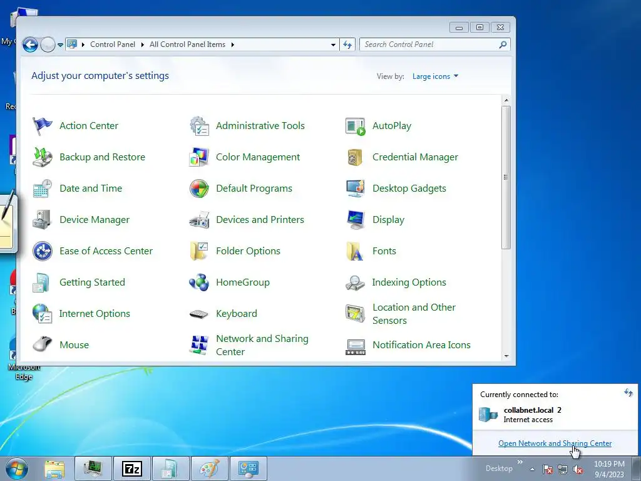641x481 pixels.
Task: Click the Action Center flag tray icon
Action: pyautogui.click(x=548, y=469)
